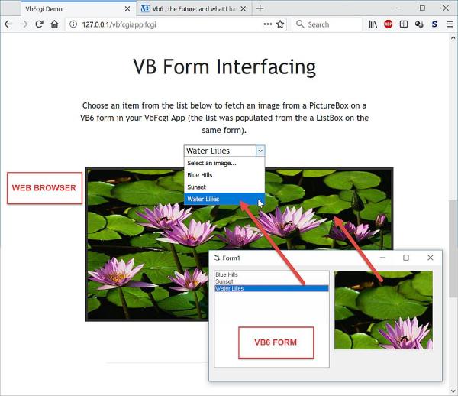Open a new tab with plus button
458x396 pixels.
click(x=260, y=8)
